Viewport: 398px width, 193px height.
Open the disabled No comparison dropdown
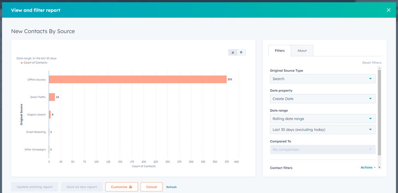tap(323, 149)
